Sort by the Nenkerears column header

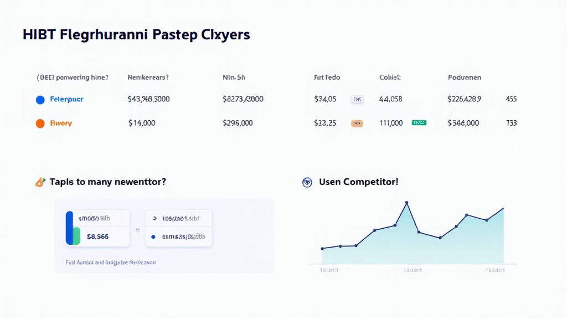coord(148,78)
